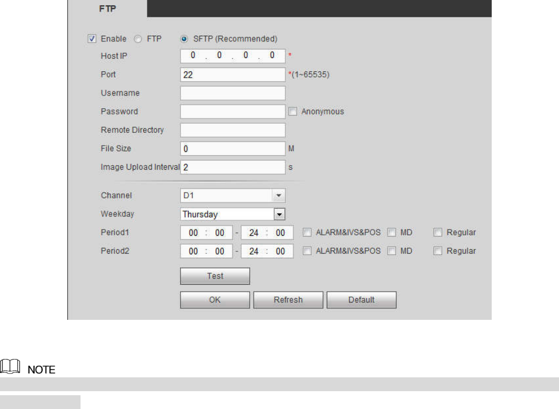
Task: Click Period1 start hour field
Action: pos(193,233)
